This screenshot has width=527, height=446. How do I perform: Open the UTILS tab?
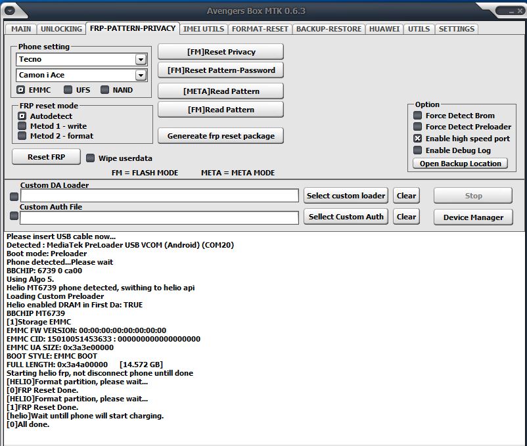click(419, 29)
